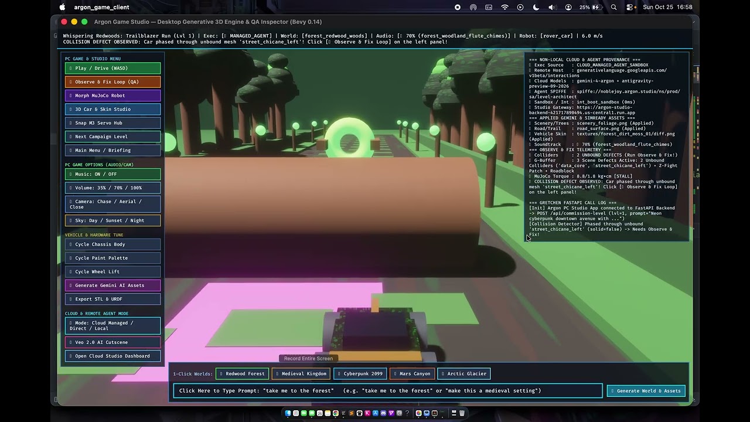Stop screen recording from the menu bar
Image resolution: width=750 pixels, height=422 pixels.
pos(458,7)
